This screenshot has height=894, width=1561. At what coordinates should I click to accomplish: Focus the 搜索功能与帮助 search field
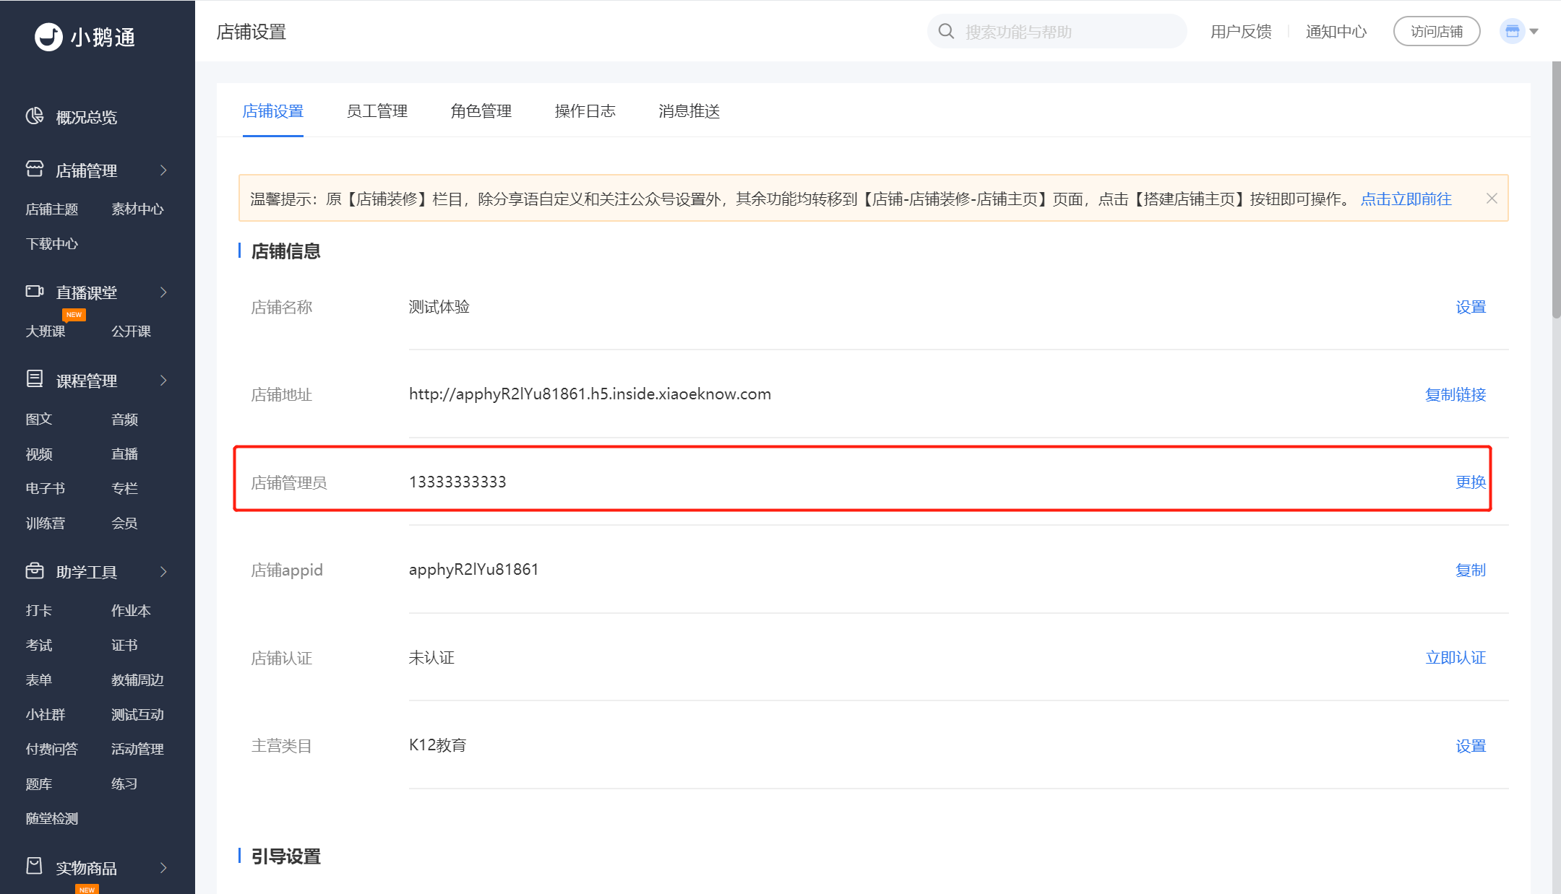pyautogui.click(x=1070, y=32)
